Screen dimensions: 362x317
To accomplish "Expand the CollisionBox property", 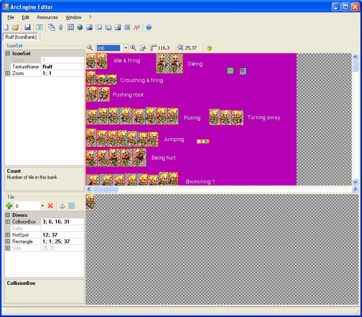I will (x=7, y=222).
